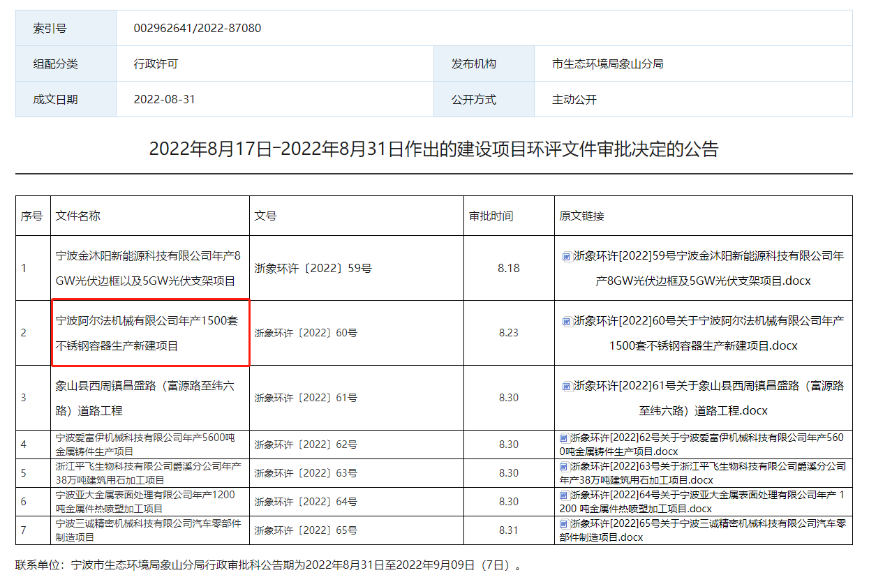Click sequence number 6 for 宁波亚大金属 row

coord(24,502)
